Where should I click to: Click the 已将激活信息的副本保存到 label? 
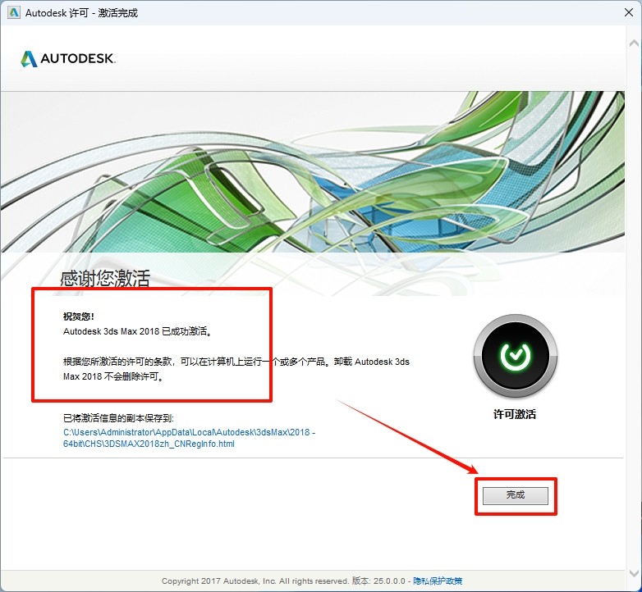119,418
